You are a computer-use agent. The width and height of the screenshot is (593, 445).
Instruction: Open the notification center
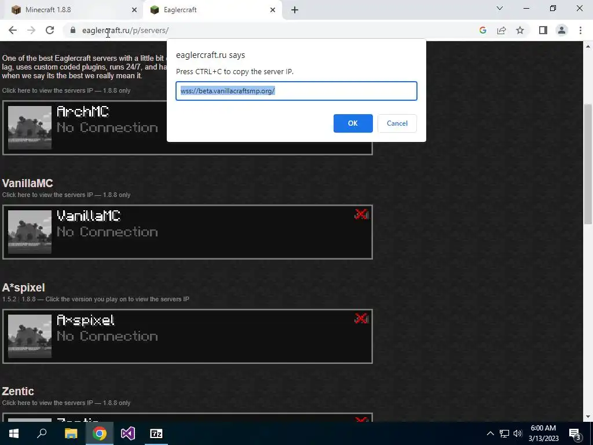(575, 433)
